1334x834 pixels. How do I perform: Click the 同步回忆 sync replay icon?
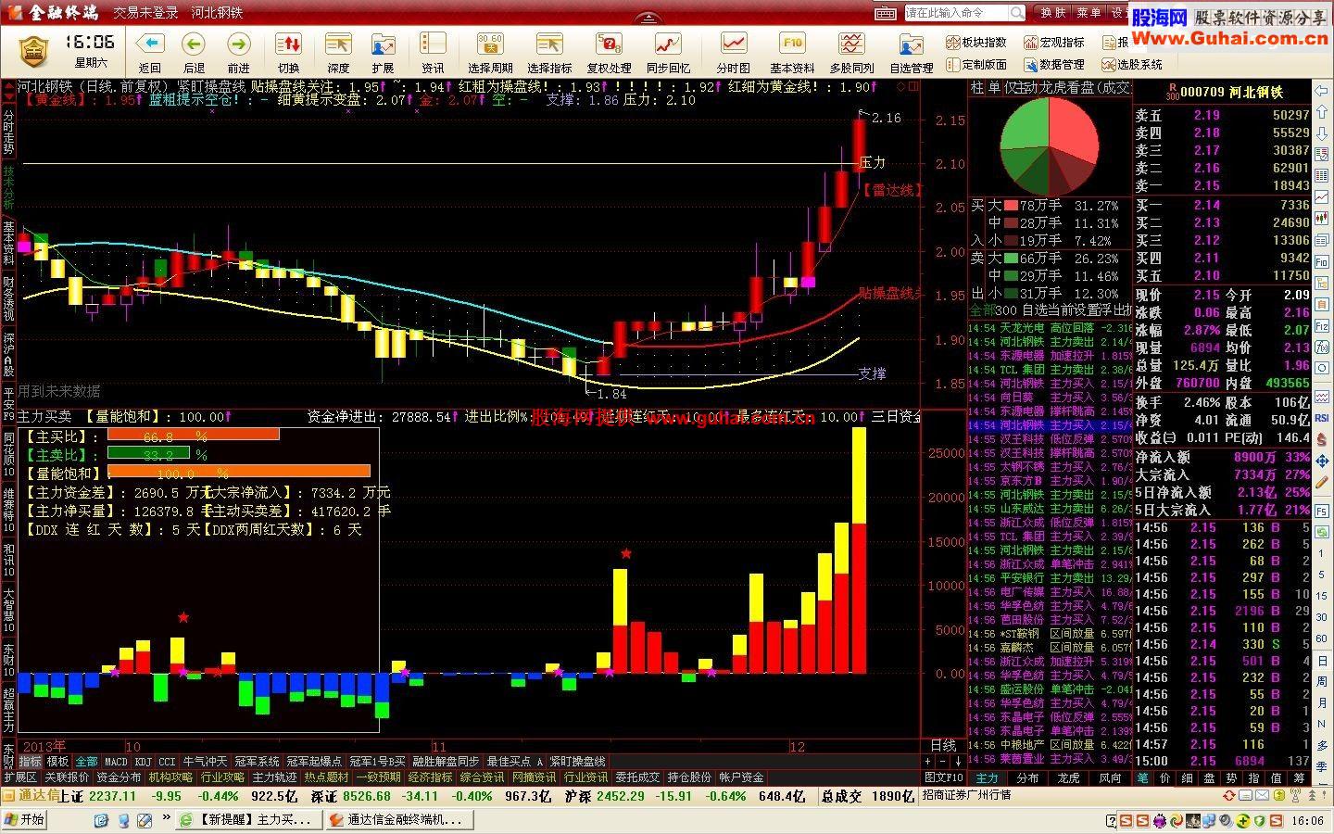pos(668,46)
